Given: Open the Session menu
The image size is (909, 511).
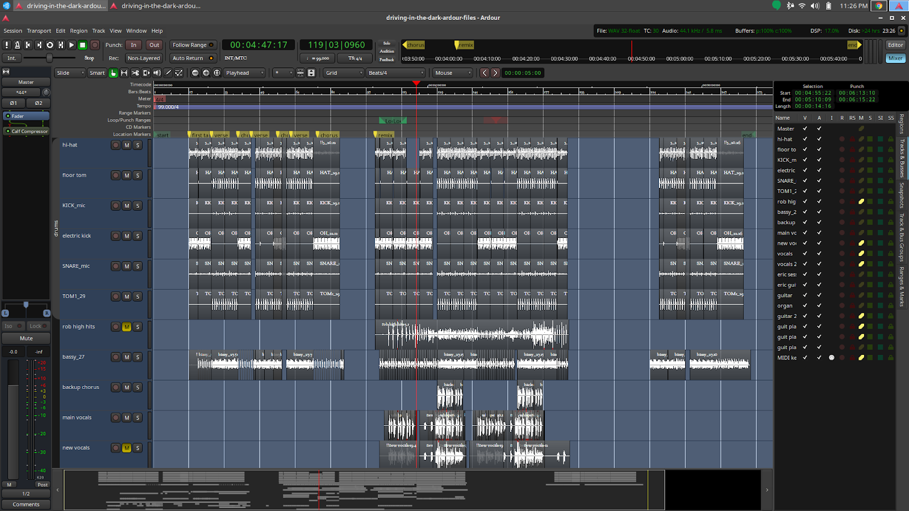Looking at the screenshot, I should [13, 31].
